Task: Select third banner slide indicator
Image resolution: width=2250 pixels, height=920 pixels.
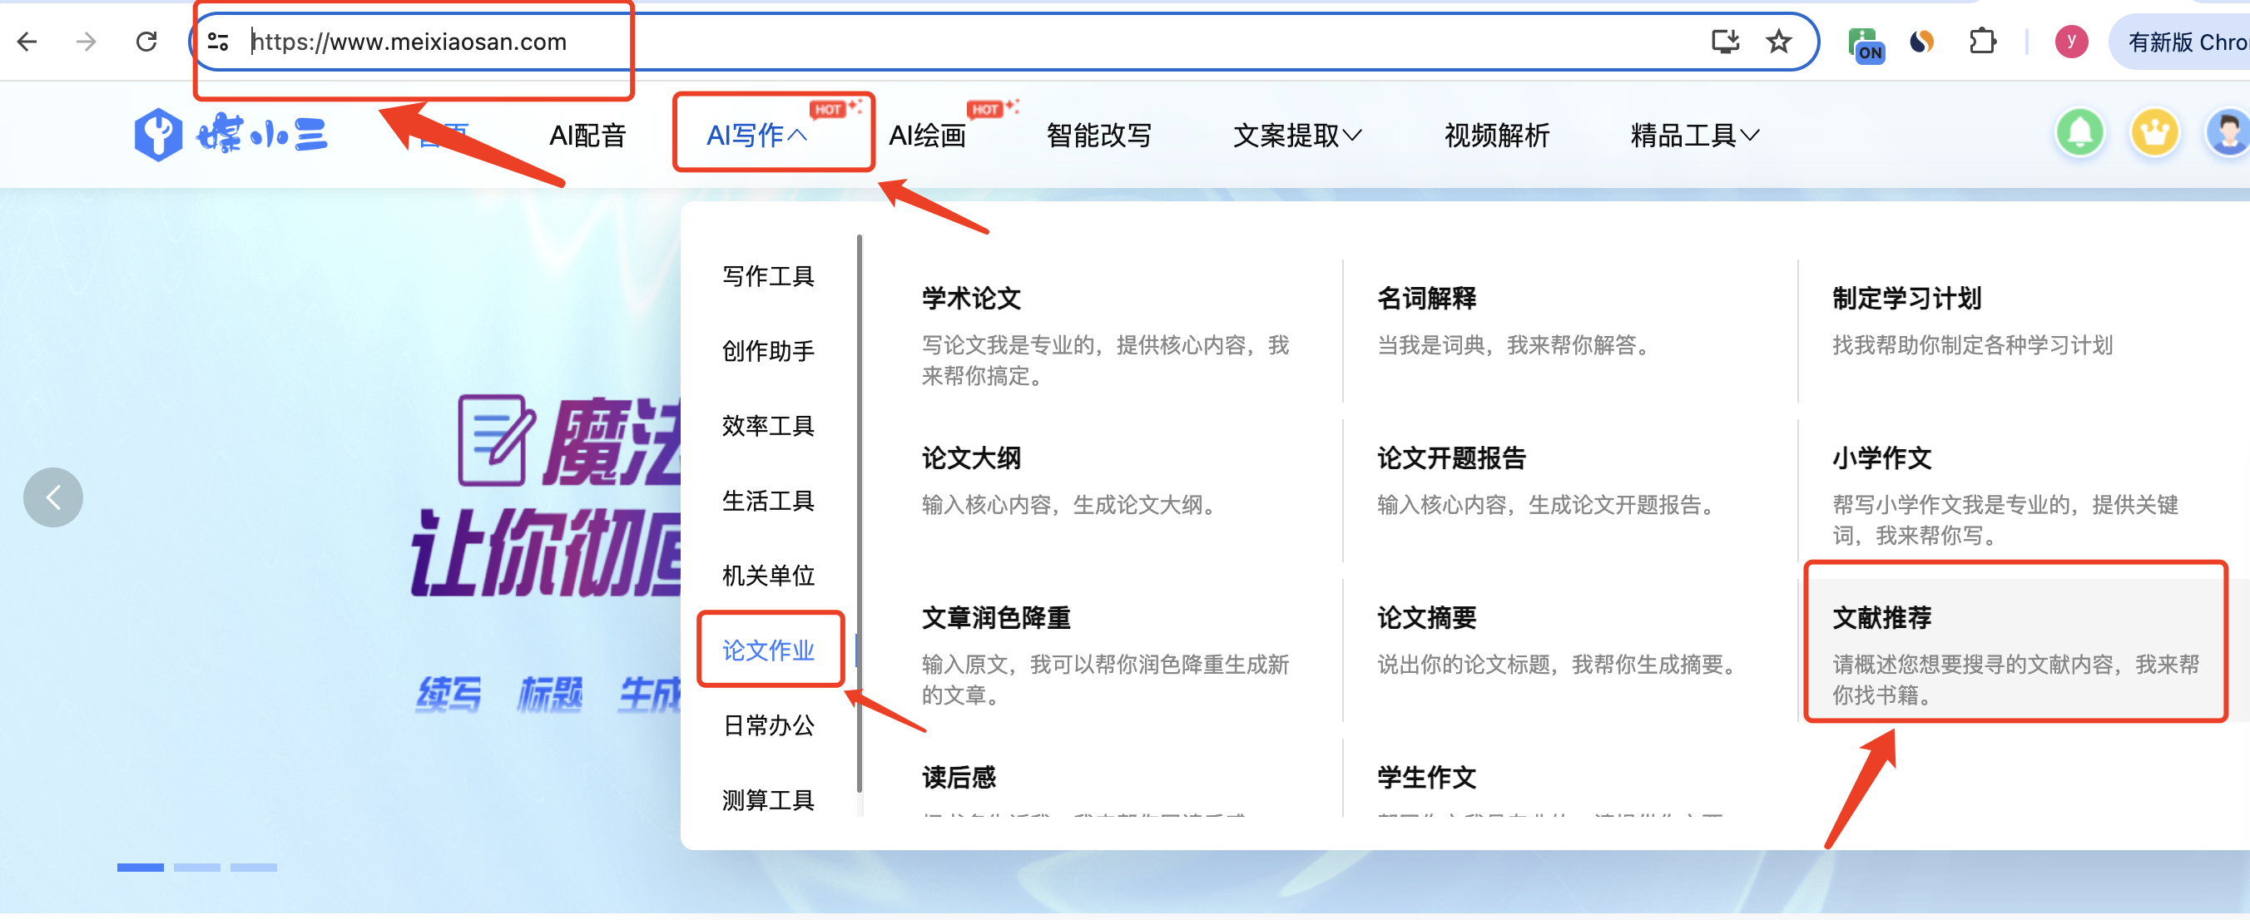Action: coord(253,867)
